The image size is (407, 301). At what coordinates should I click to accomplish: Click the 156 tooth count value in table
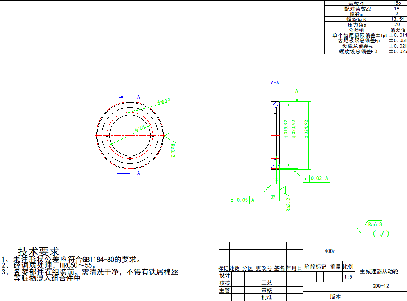[x=396, y=3]
